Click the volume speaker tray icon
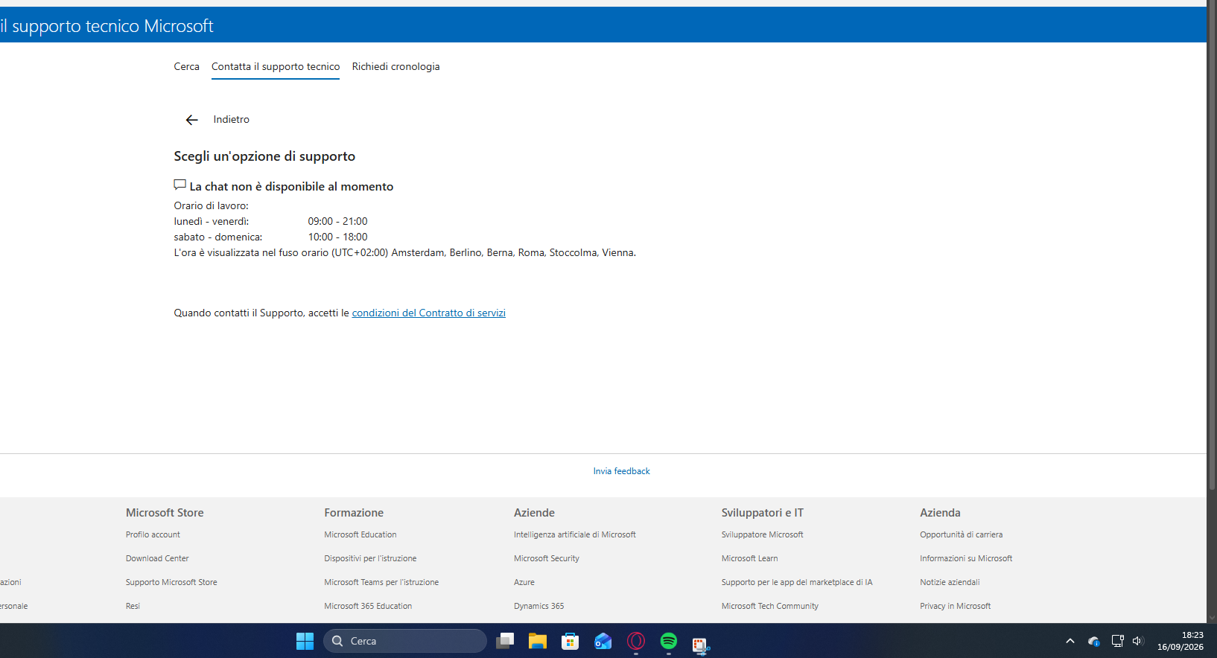1217x658 pixels. pos(1137,641)
